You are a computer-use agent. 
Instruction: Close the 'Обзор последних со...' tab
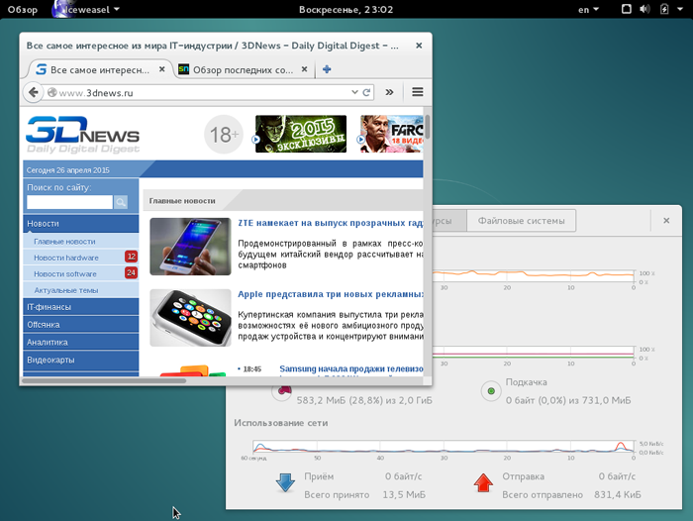305,69
